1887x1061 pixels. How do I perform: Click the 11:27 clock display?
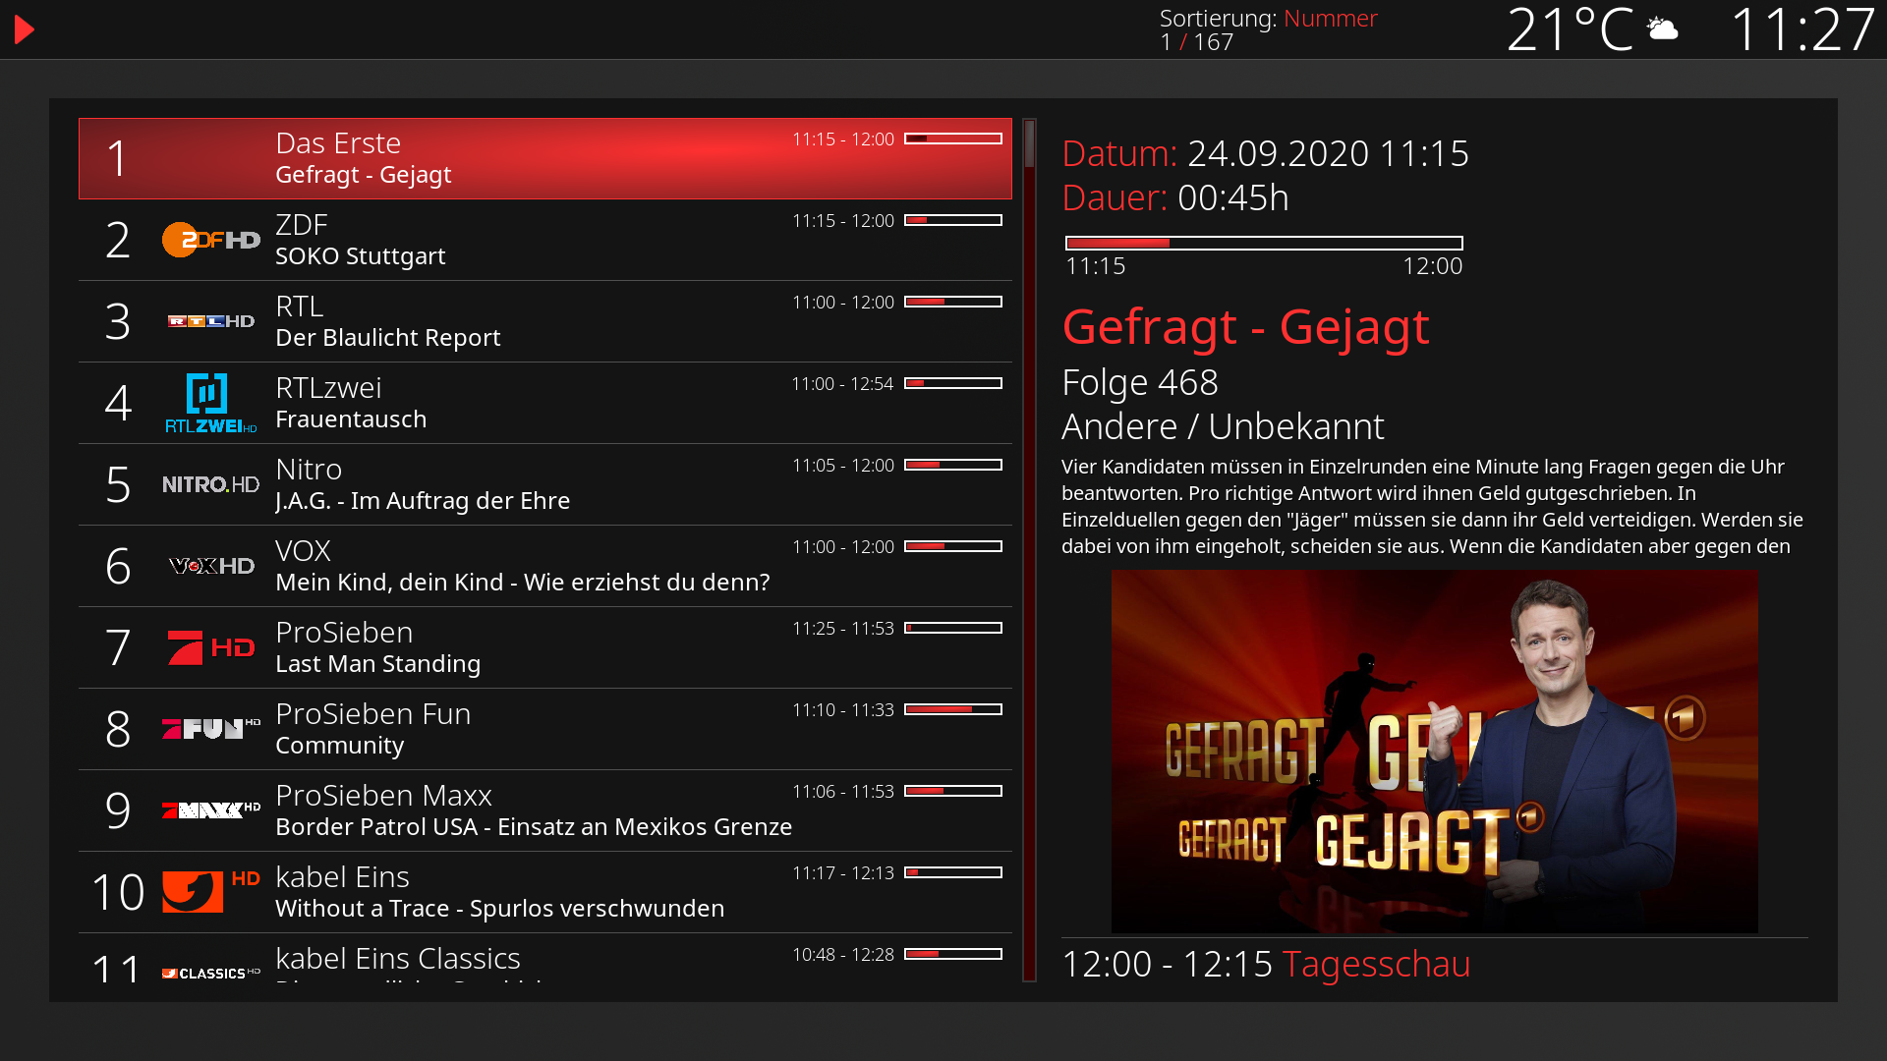(1801, 29)
